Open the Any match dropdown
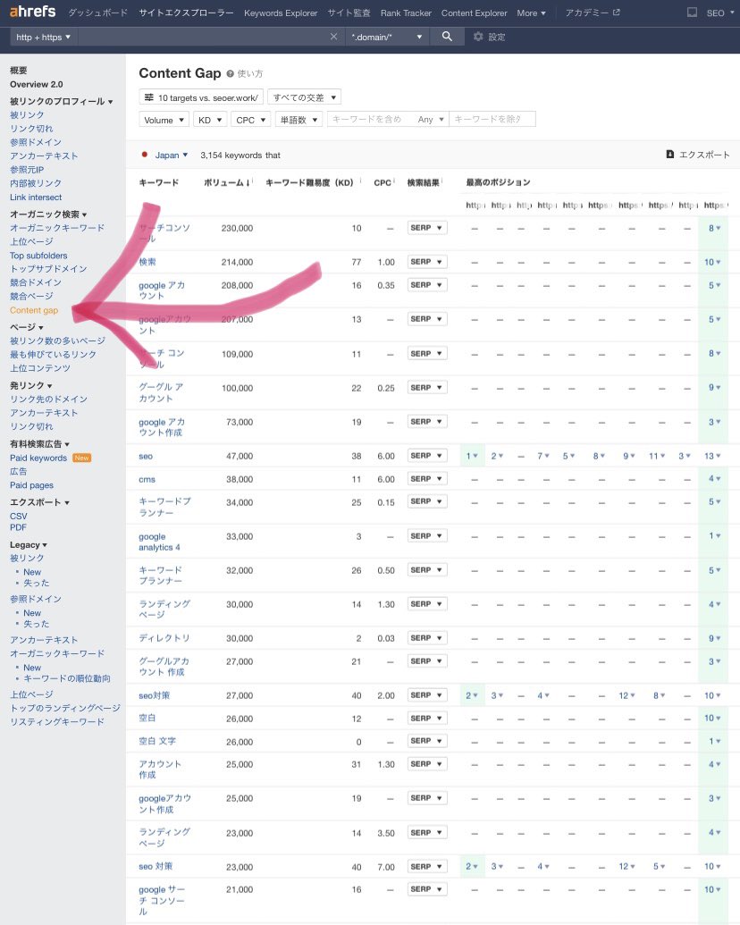The width and height of the screenshot is (740, 925). pyautogui.click(x=430, y=120)
